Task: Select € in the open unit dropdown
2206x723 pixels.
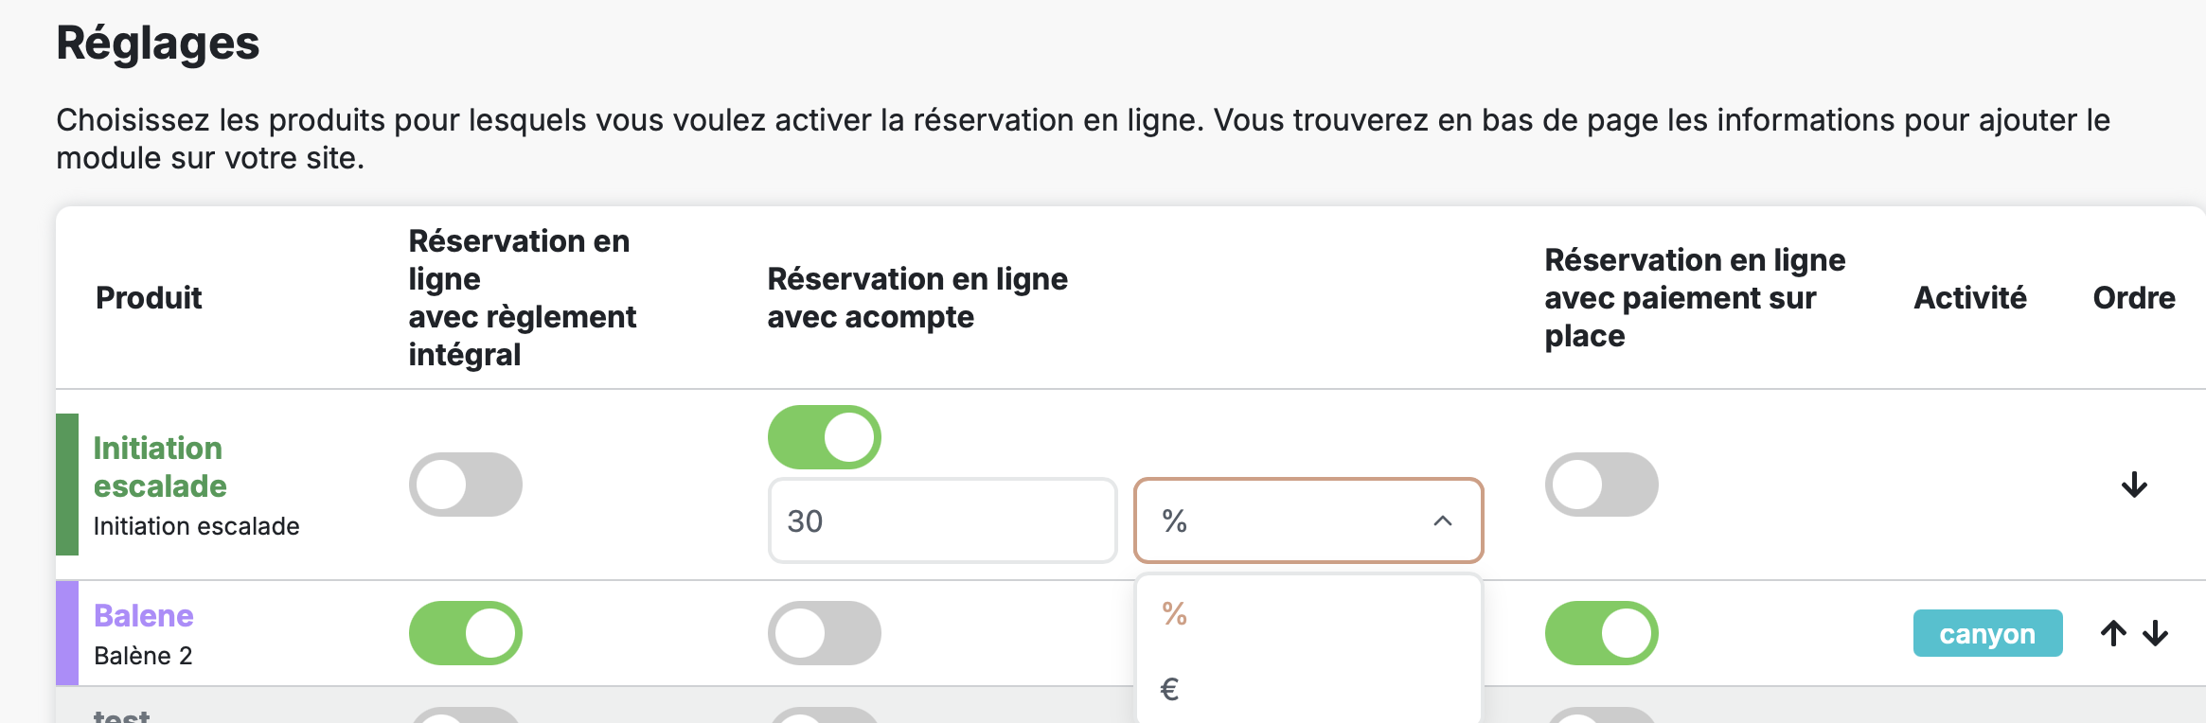Action: tap(1171, 688)
